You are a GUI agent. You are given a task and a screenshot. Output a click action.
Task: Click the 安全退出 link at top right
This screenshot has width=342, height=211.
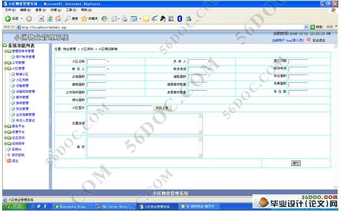[x=319, y=40]
